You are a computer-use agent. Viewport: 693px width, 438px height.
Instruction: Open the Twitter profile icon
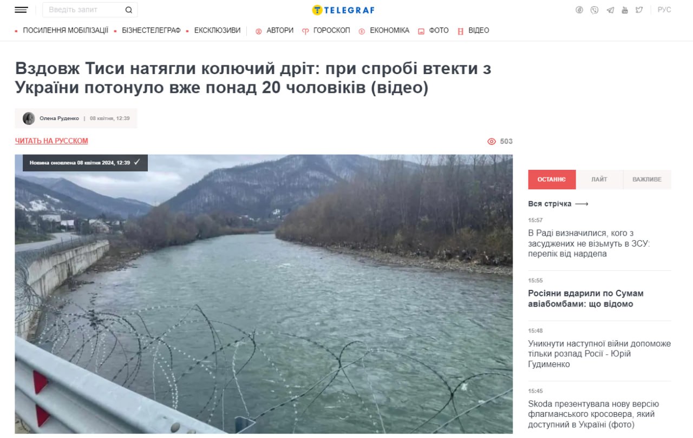pyautogui.click(x=639, y=10)
